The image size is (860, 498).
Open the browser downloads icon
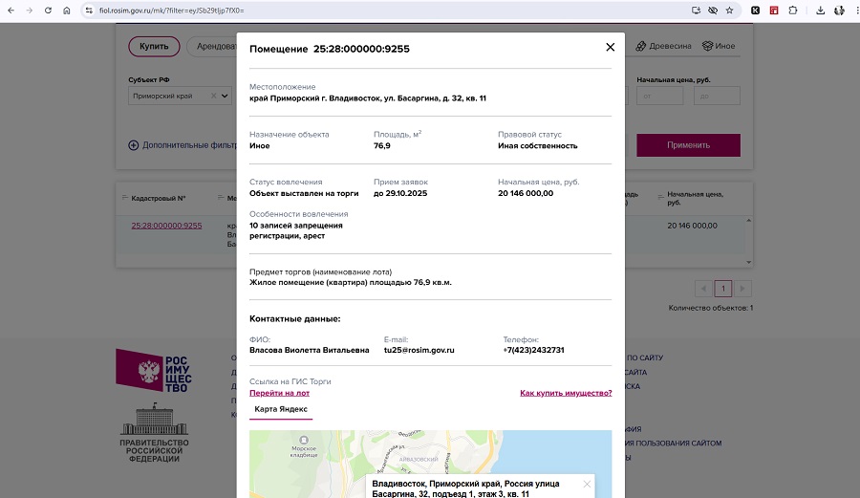pos(819,11)
